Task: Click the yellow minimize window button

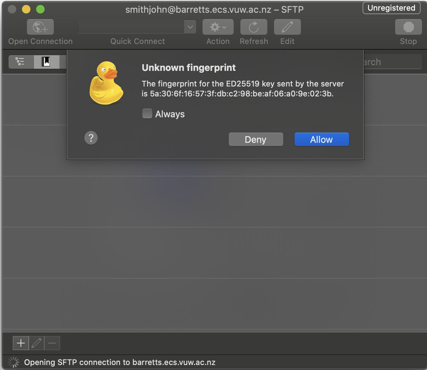Action: point(26,9)
